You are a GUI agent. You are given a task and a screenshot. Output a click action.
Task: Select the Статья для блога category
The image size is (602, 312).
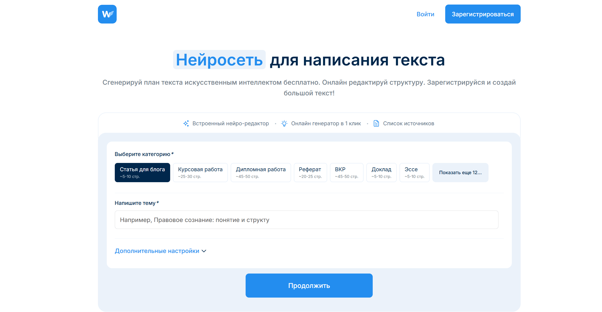[x=142, y=173]
